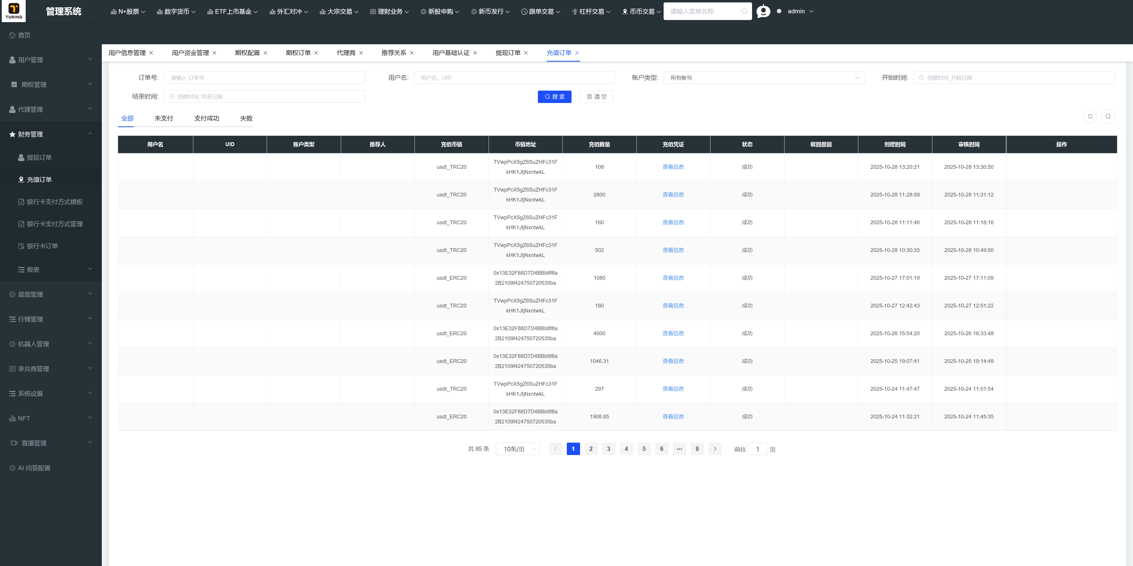Viewport: 1133px width, 566px height.
Task: Open the 杠杆交易 top menu
Action: pyautogui.click(x=591, y=12)
